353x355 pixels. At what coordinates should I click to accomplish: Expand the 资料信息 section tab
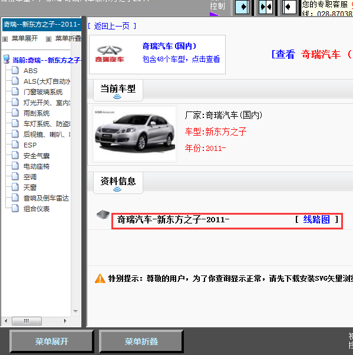(x=118, y=183)
